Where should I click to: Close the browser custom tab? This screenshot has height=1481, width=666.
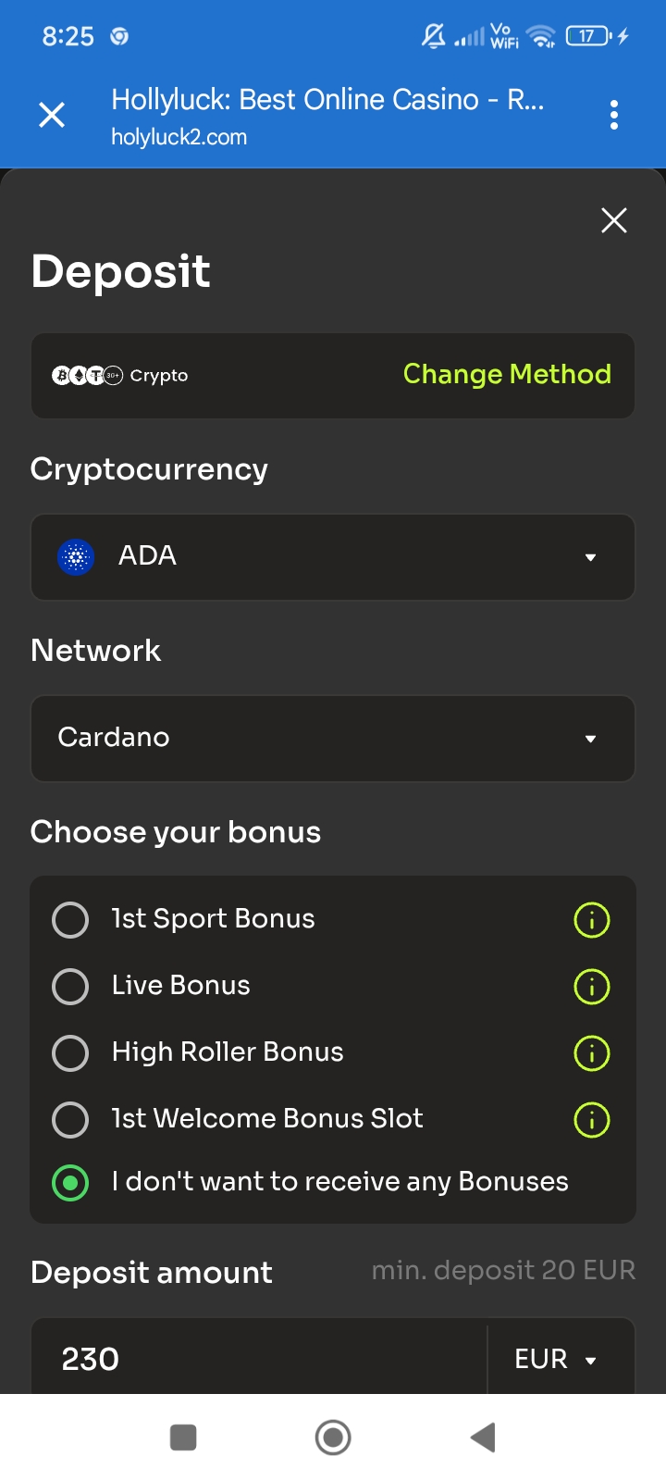(x=52, y=115)
